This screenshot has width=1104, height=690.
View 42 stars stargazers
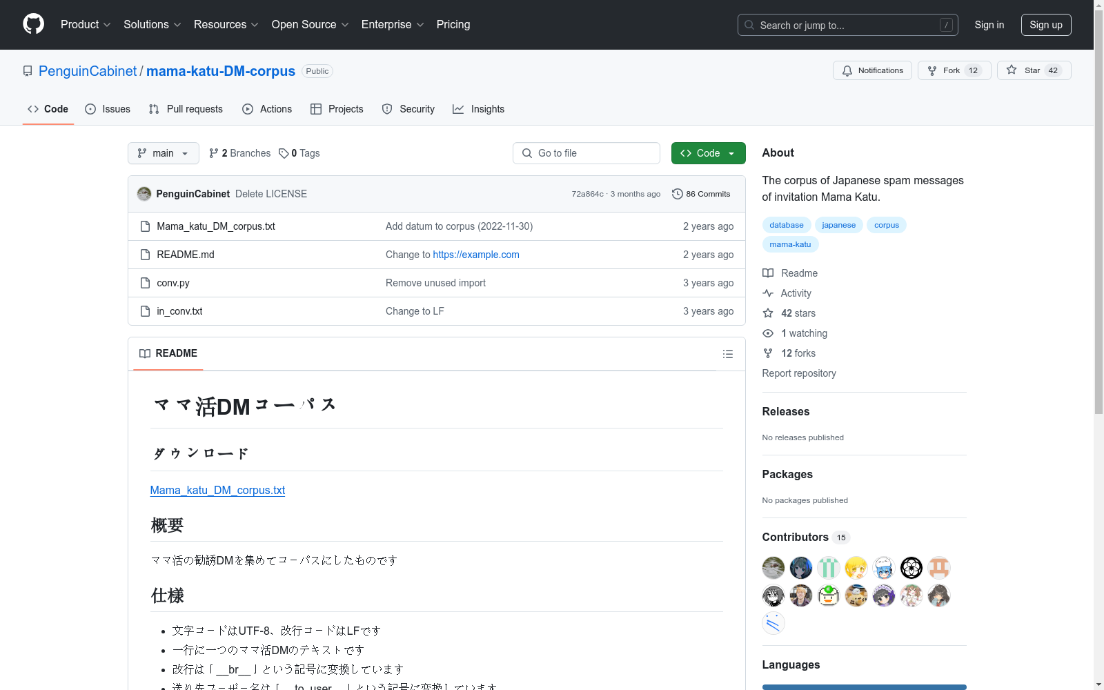pos(789,313)
